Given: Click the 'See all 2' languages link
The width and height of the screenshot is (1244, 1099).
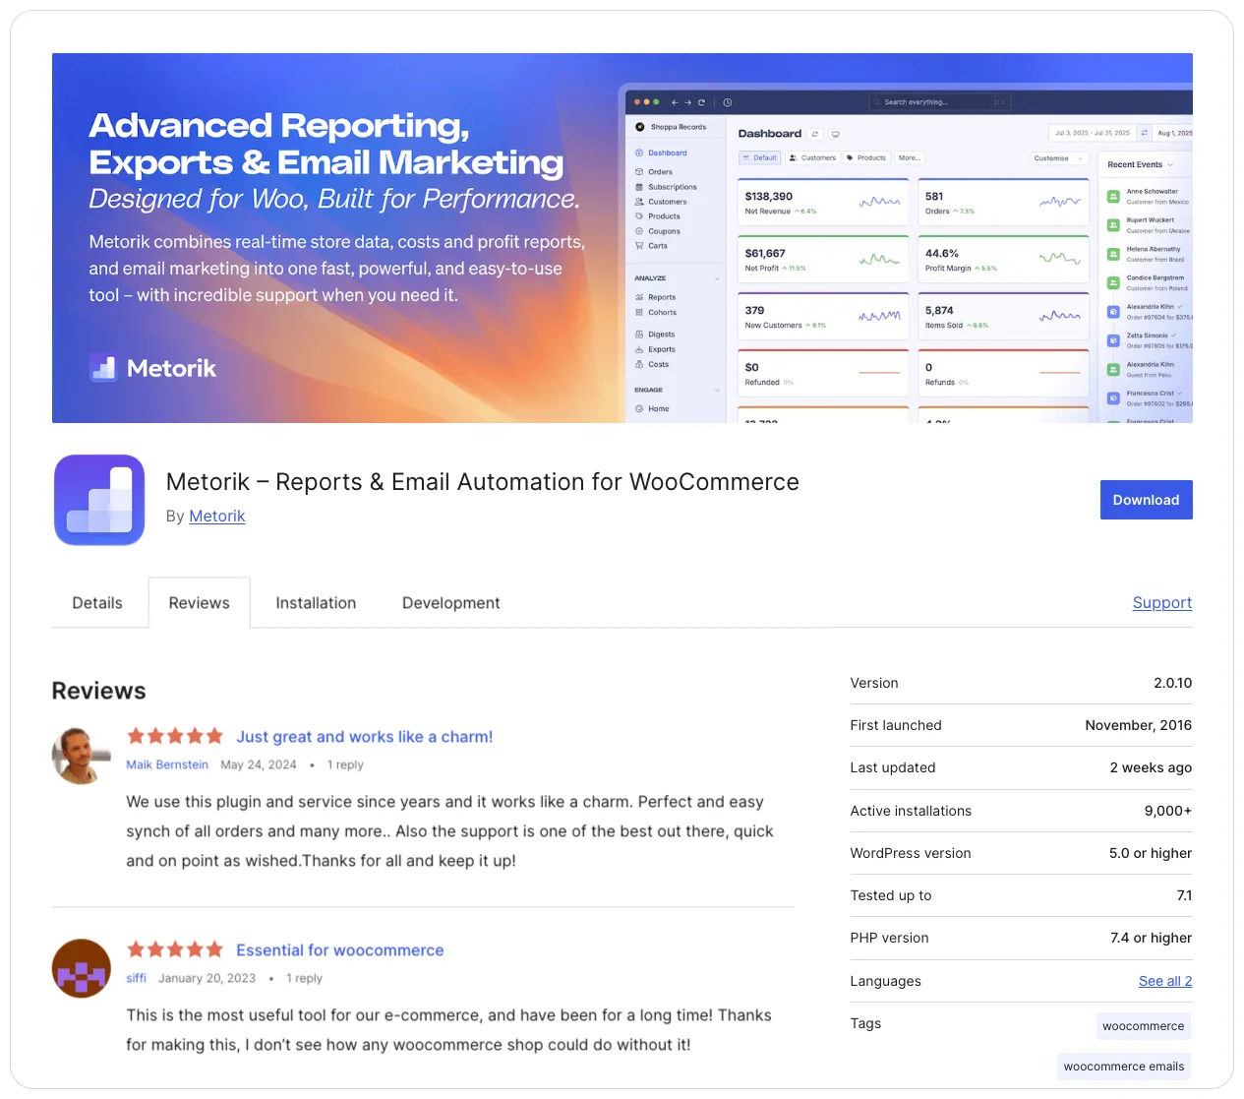Looking at the screenshot, I should tap(1165, 981).
